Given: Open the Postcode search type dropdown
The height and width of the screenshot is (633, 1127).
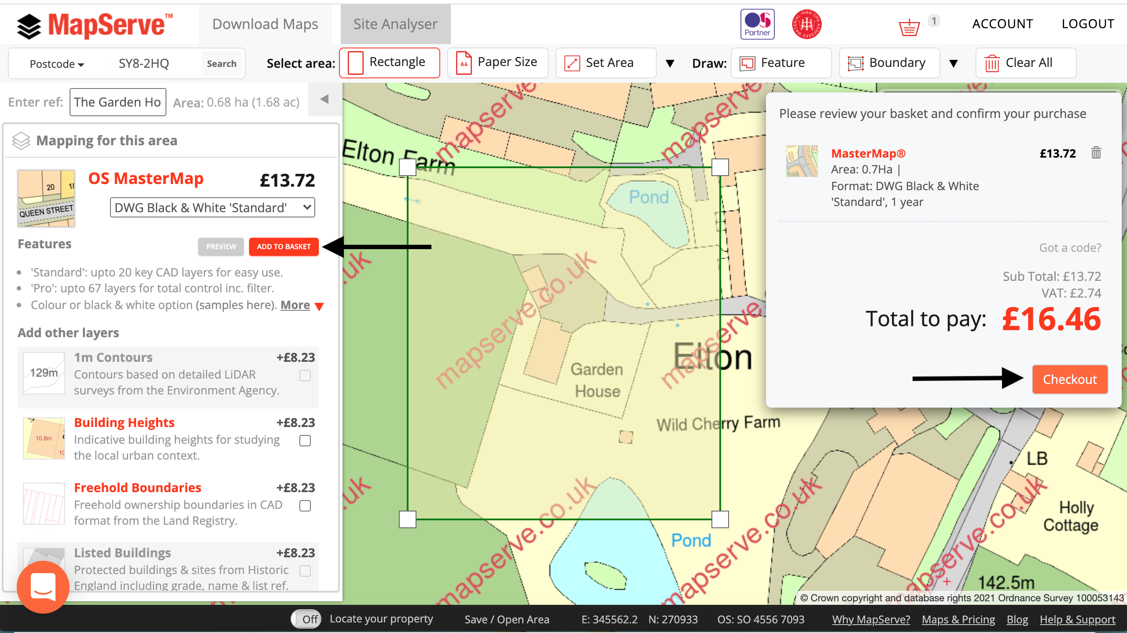Looking at the screenshot, I should (57, 64).
